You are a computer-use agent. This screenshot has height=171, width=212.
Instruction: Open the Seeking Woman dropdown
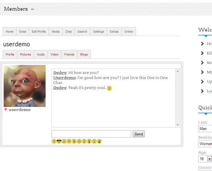[x=205, y=144]
